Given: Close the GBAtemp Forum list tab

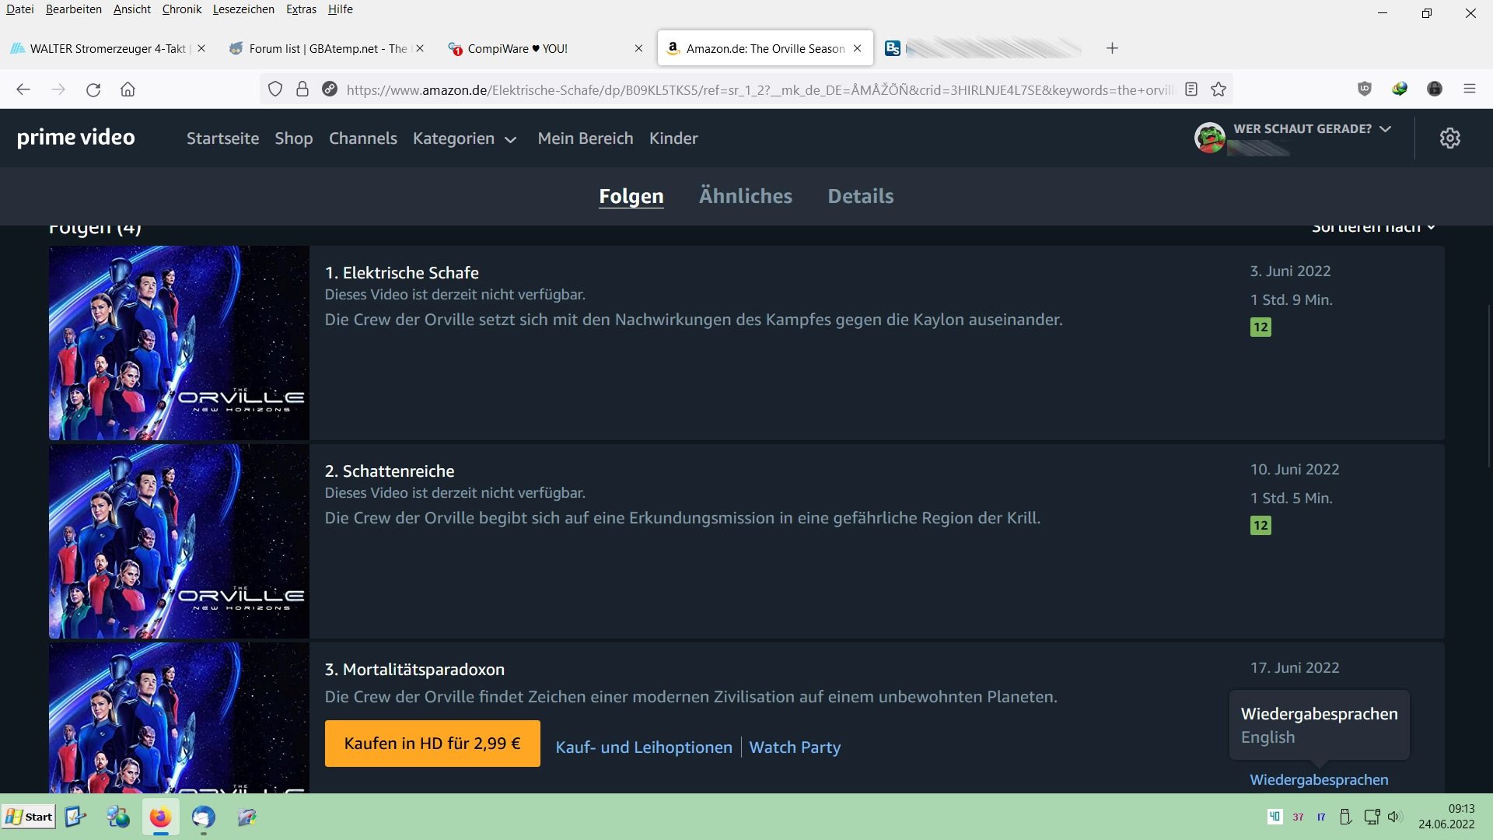Looking at the screenshot, I should 420,48.
